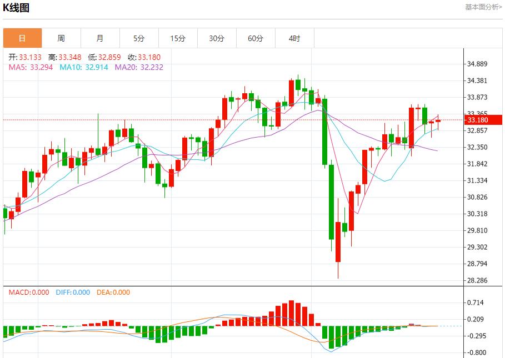Select the 月 (monthly) chart tab
The image size is (505, 358).
click(100, 38)
